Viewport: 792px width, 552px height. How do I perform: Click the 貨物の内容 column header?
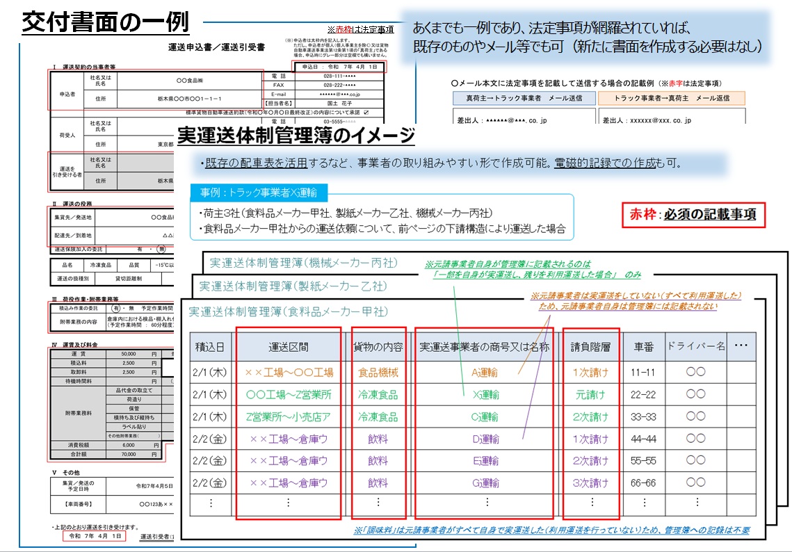pos(378,347)
